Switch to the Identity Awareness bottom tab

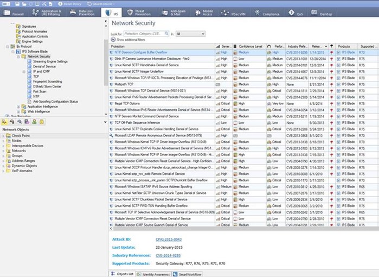coord(153,274)
